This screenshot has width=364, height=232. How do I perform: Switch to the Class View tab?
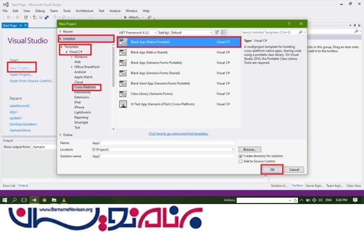click(353, 186)
